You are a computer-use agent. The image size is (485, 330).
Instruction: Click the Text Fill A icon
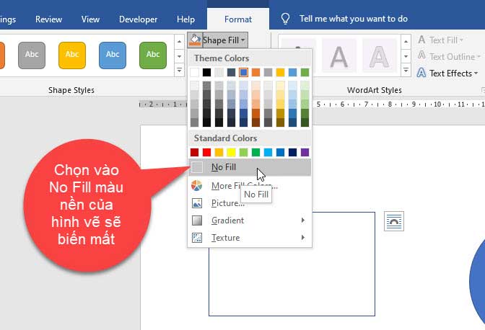(x=421, y=40)
